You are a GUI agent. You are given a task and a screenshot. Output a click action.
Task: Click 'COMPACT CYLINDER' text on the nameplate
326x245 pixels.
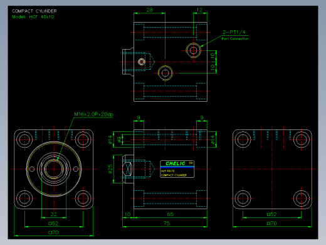tap(174, 175)
